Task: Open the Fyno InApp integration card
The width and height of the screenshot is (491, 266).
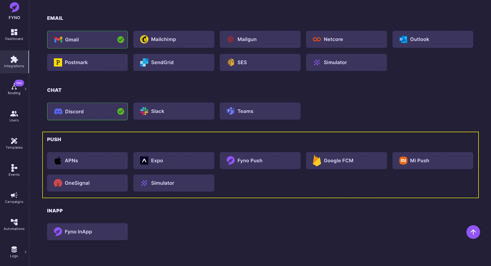Action: (87, 232)
